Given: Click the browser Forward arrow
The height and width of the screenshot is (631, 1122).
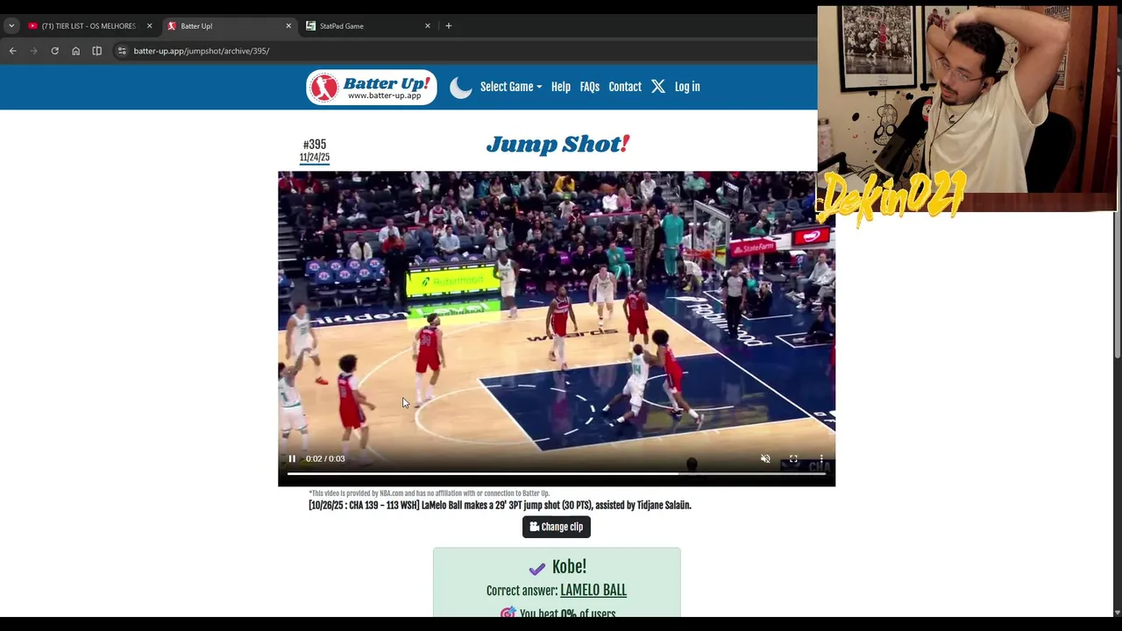Looking at the screenshot, I should (x=33, y=51).
